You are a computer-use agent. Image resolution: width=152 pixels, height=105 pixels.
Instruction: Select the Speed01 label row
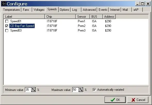point(16,21)
